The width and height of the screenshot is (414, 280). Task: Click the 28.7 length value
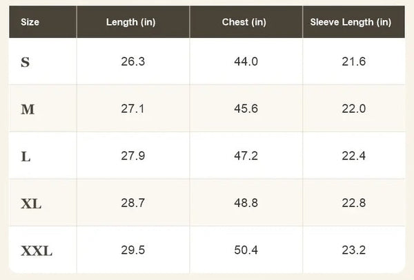pos(132,203)
